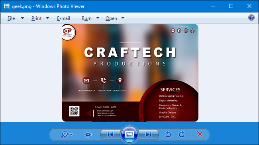Expand the zoom slider dropdown arrow

pos(71,134)
